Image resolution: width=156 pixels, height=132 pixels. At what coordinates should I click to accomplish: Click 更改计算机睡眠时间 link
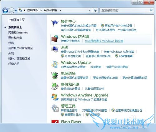135,78
